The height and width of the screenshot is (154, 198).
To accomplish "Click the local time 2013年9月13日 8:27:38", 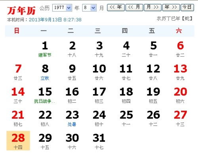I will [x=55, y=20].
